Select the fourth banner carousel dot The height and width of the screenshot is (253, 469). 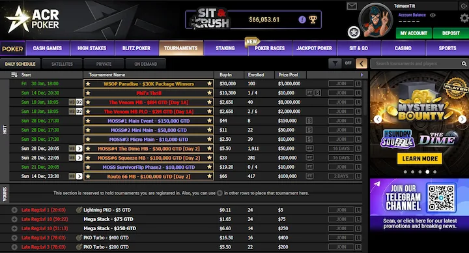427,172
